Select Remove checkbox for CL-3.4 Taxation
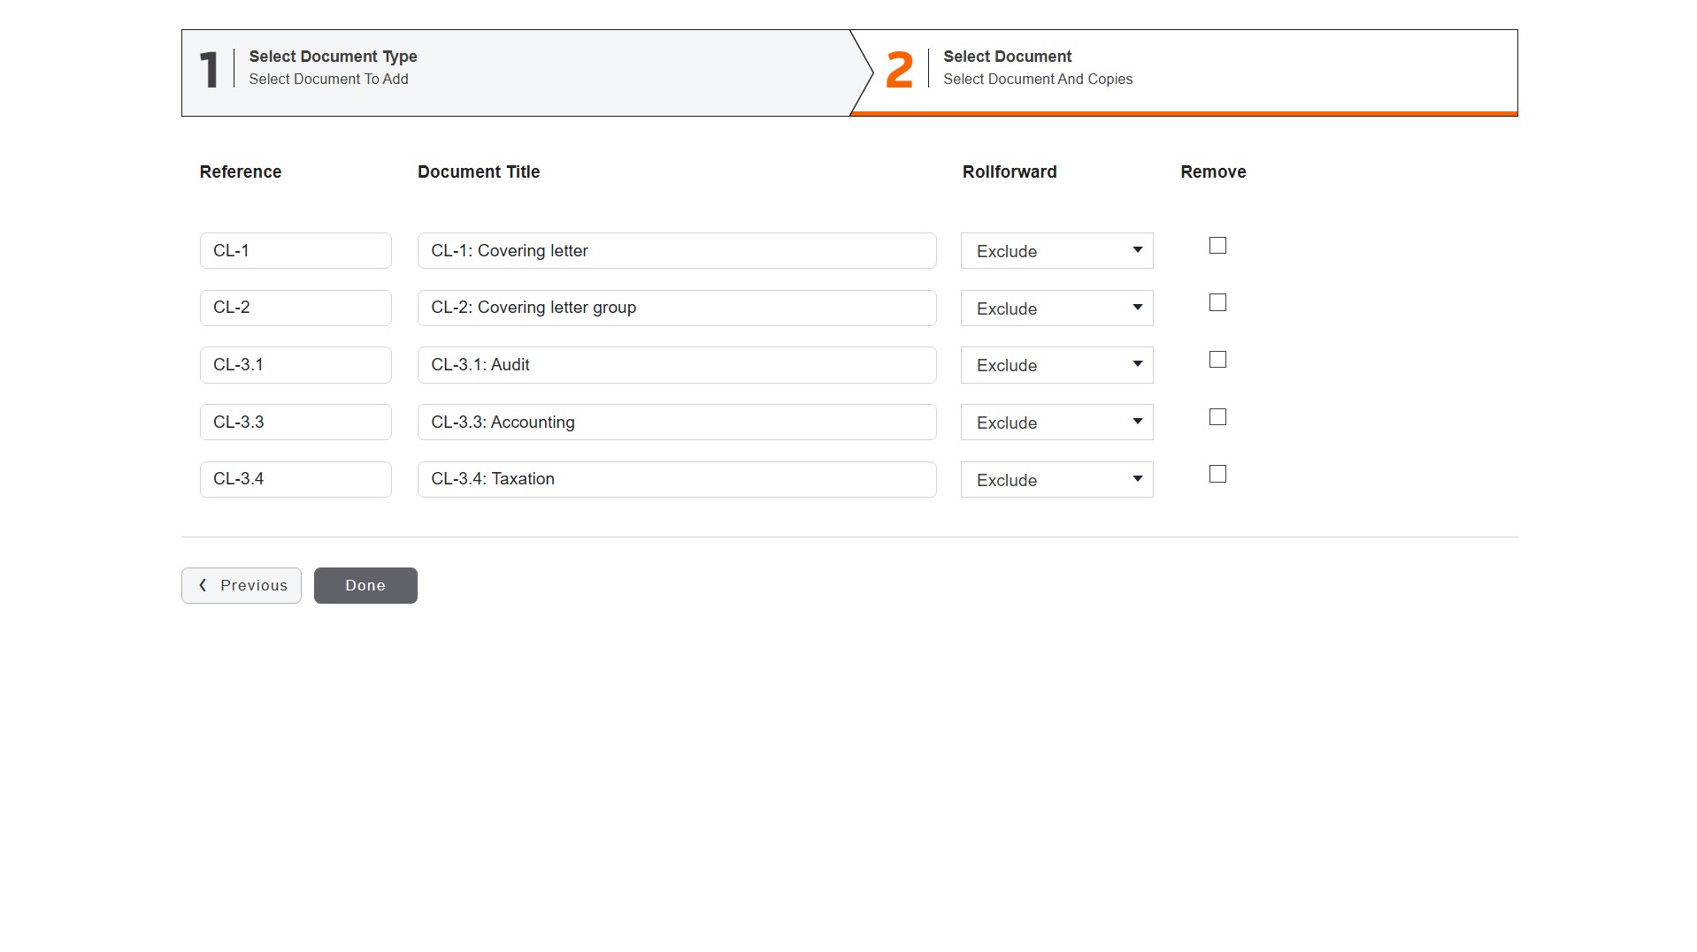Image resolution: width=1697 pixels, height=952 pixels. click(x=1217, y=475)
